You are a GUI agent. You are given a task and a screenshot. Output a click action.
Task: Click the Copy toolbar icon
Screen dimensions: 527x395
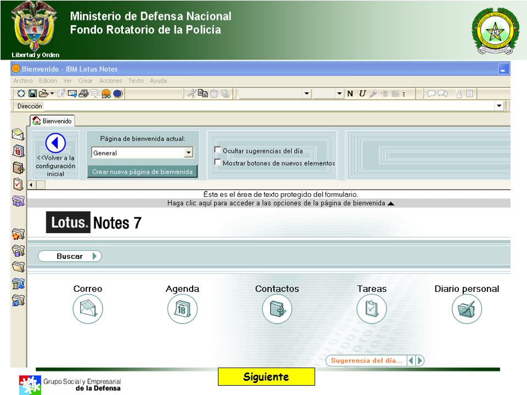tap(203, 93)
